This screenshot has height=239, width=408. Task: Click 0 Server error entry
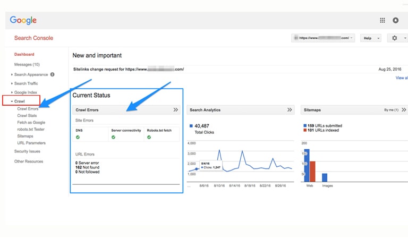click(x=87, y=163)
